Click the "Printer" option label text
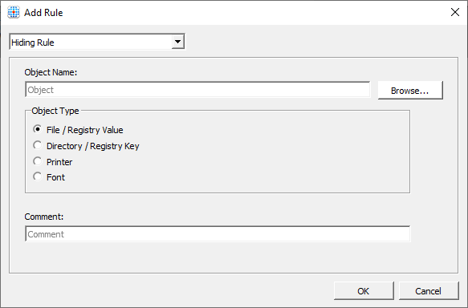Screen dimensions: 468x308 59,162
